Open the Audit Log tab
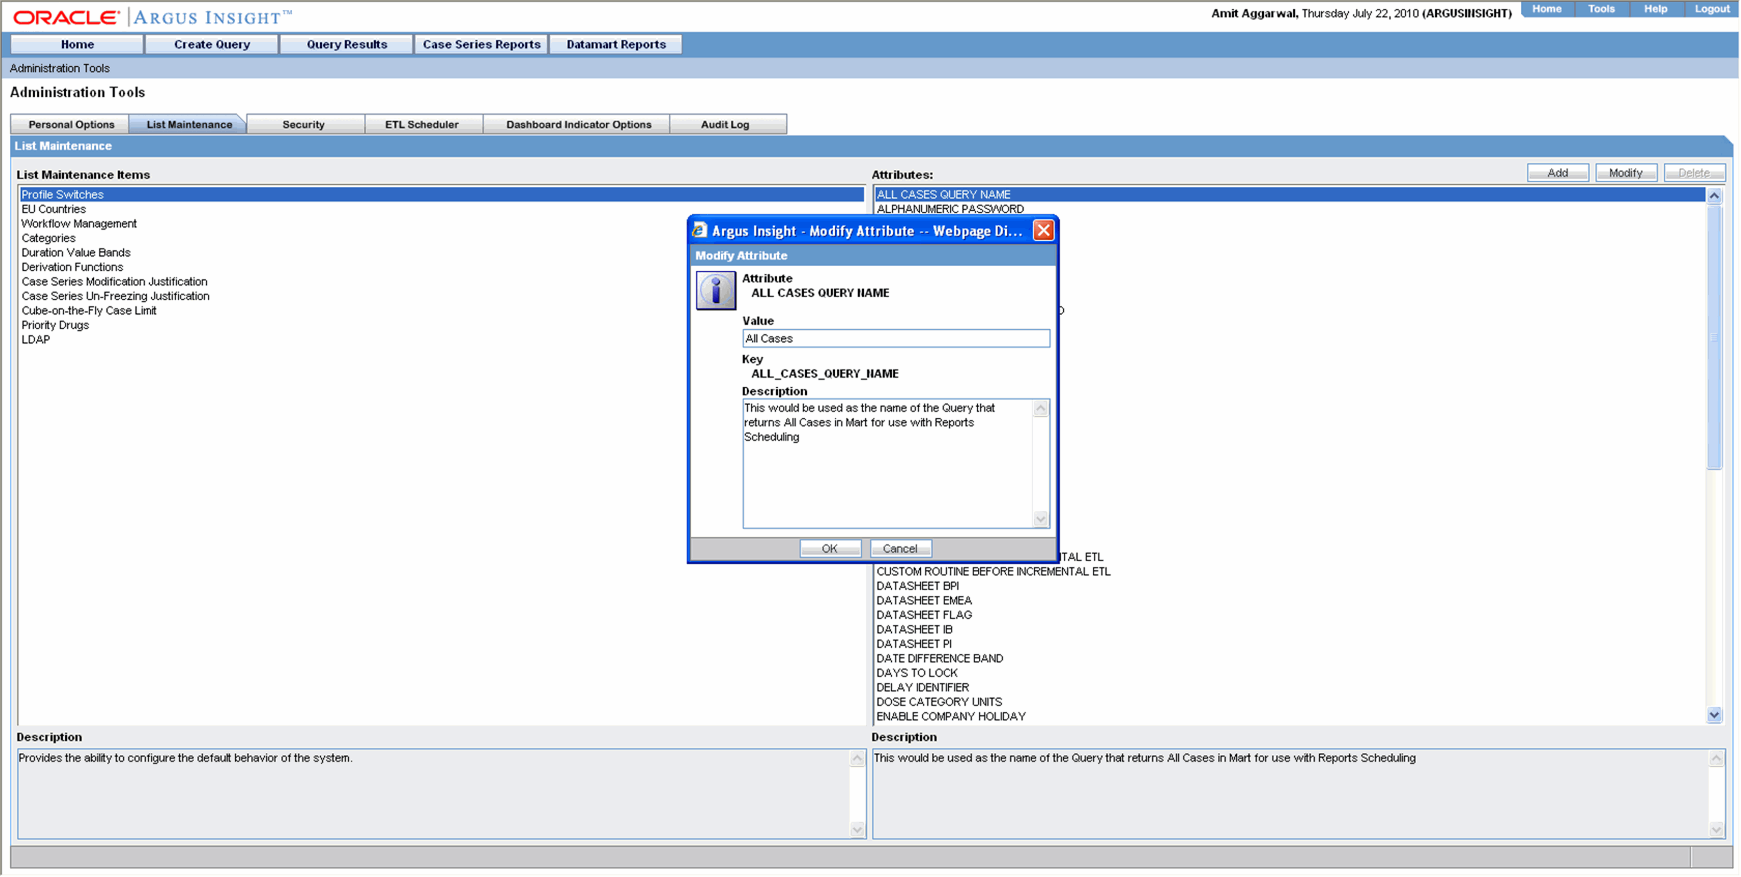Image resolution: width=1741 pixels, height=877 pixels. point(724,124)
